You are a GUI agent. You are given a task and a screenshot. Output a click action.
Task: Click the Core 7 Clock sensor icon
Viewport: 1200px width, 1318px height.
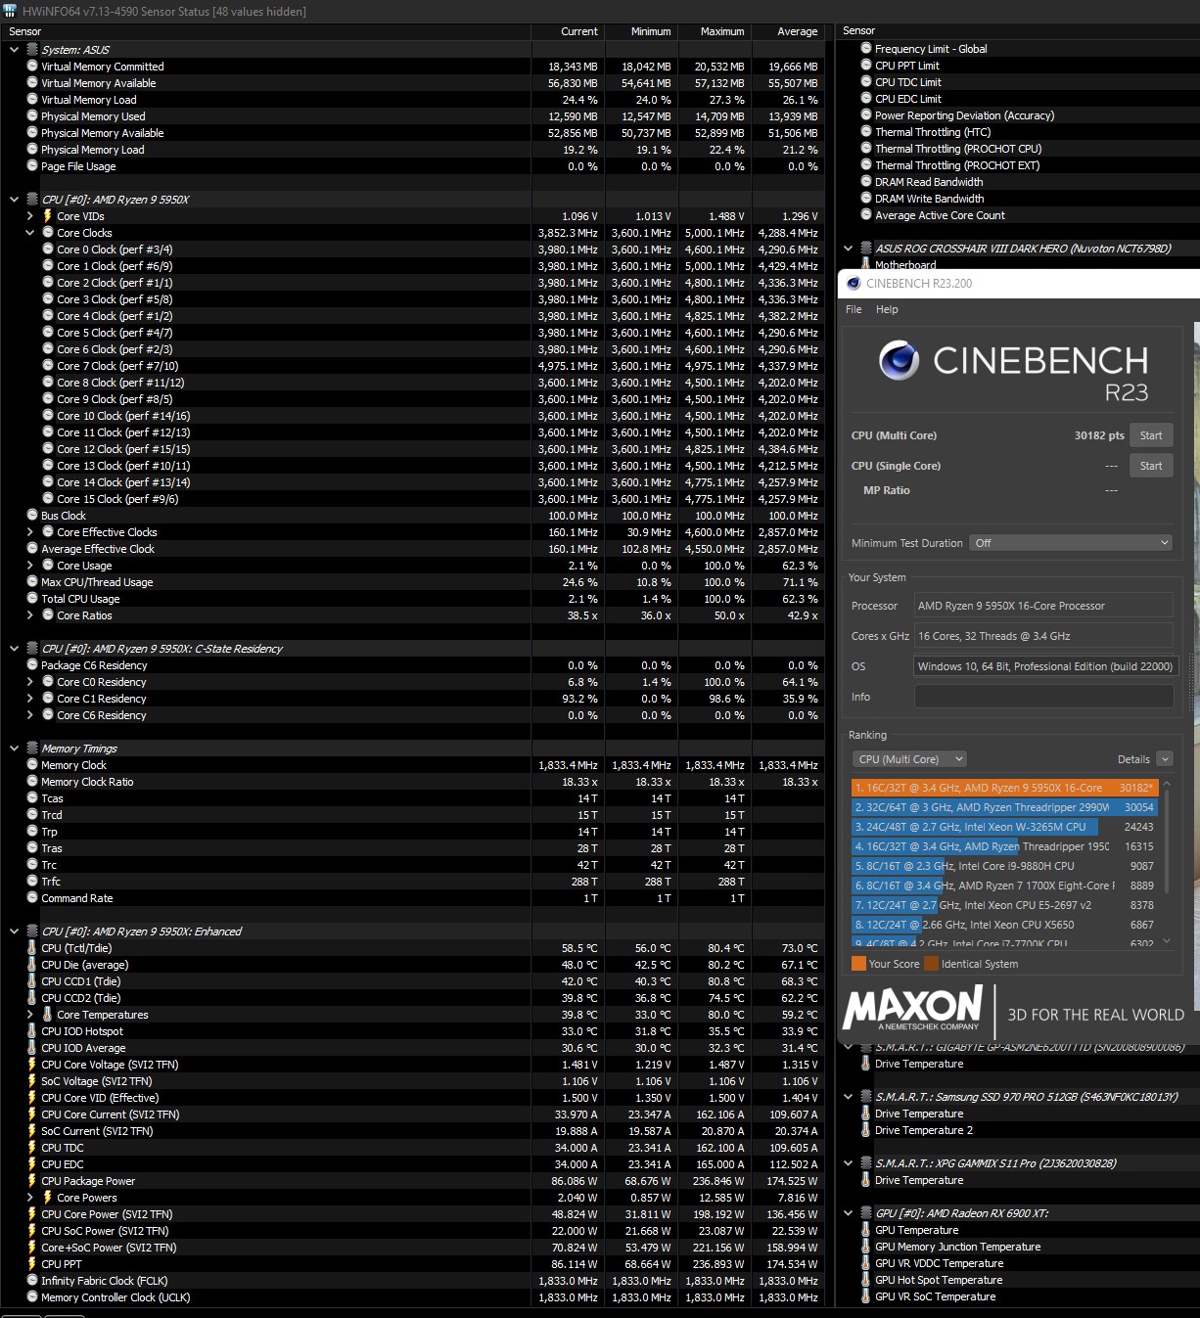click(x=48, y=366)
